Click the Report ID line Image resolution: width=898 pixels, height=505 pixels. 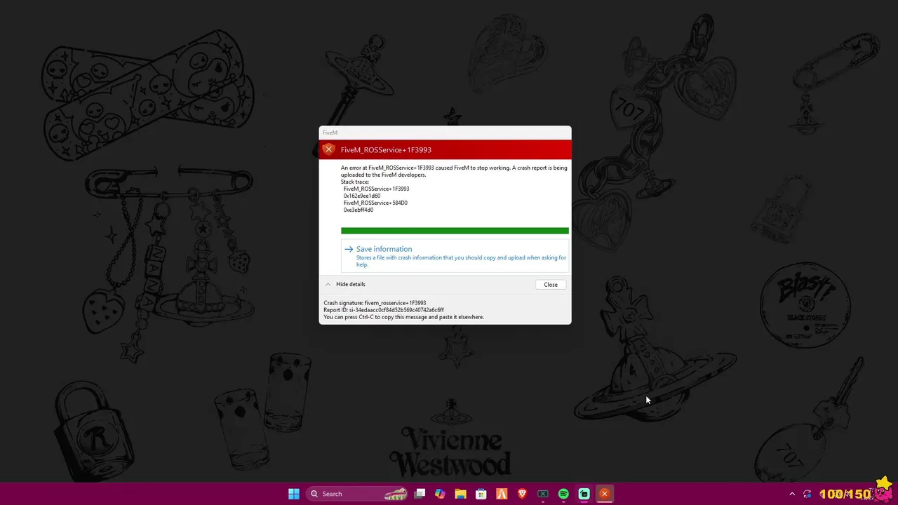[x=384, y=310]
